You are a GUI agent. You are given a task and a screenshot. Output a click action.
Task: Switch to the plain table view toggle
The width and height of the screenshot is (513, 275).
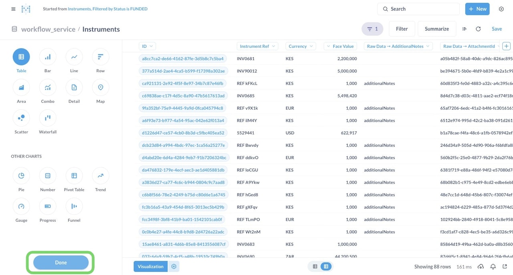click(315, 267)
